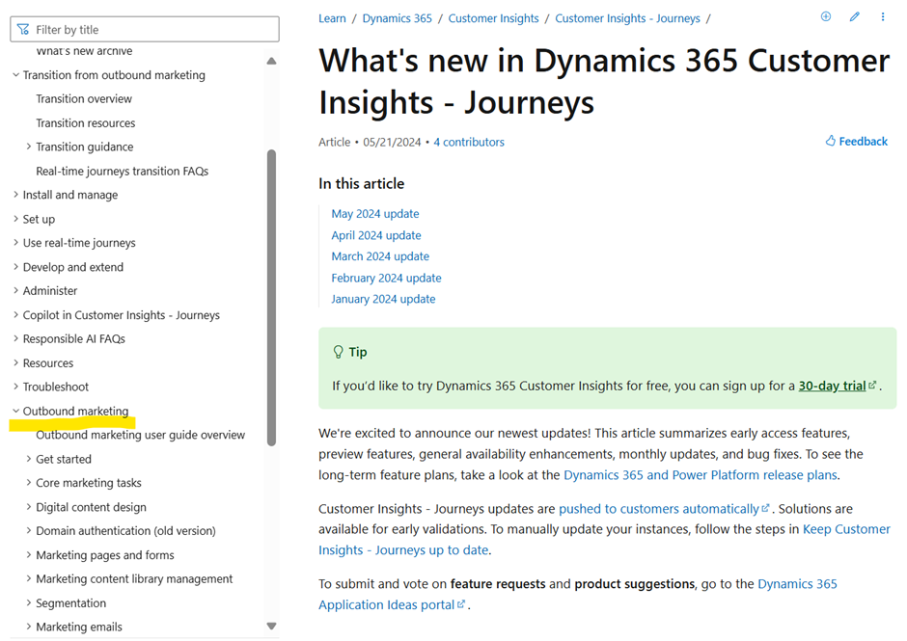Expand Core marketing tasks item
The height and width of the screenshot is (641, 907).
28,483
